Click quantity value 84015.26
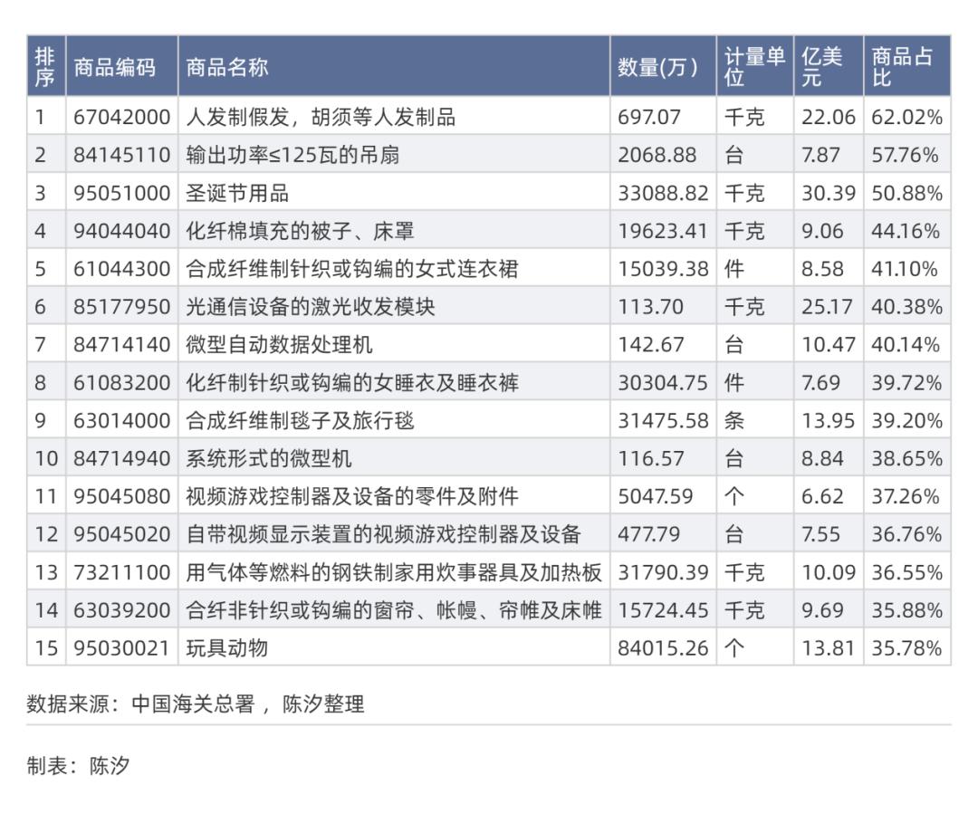This screenshot has width=978, height=814. 659,648
